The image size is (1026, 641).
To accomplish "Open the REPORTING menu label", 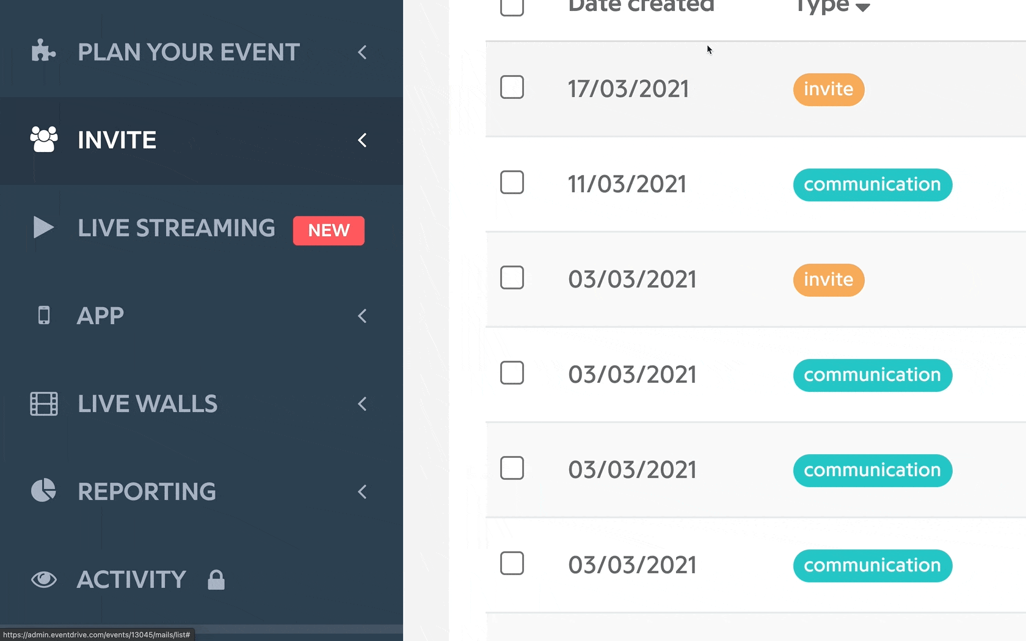I will (147, 491).
